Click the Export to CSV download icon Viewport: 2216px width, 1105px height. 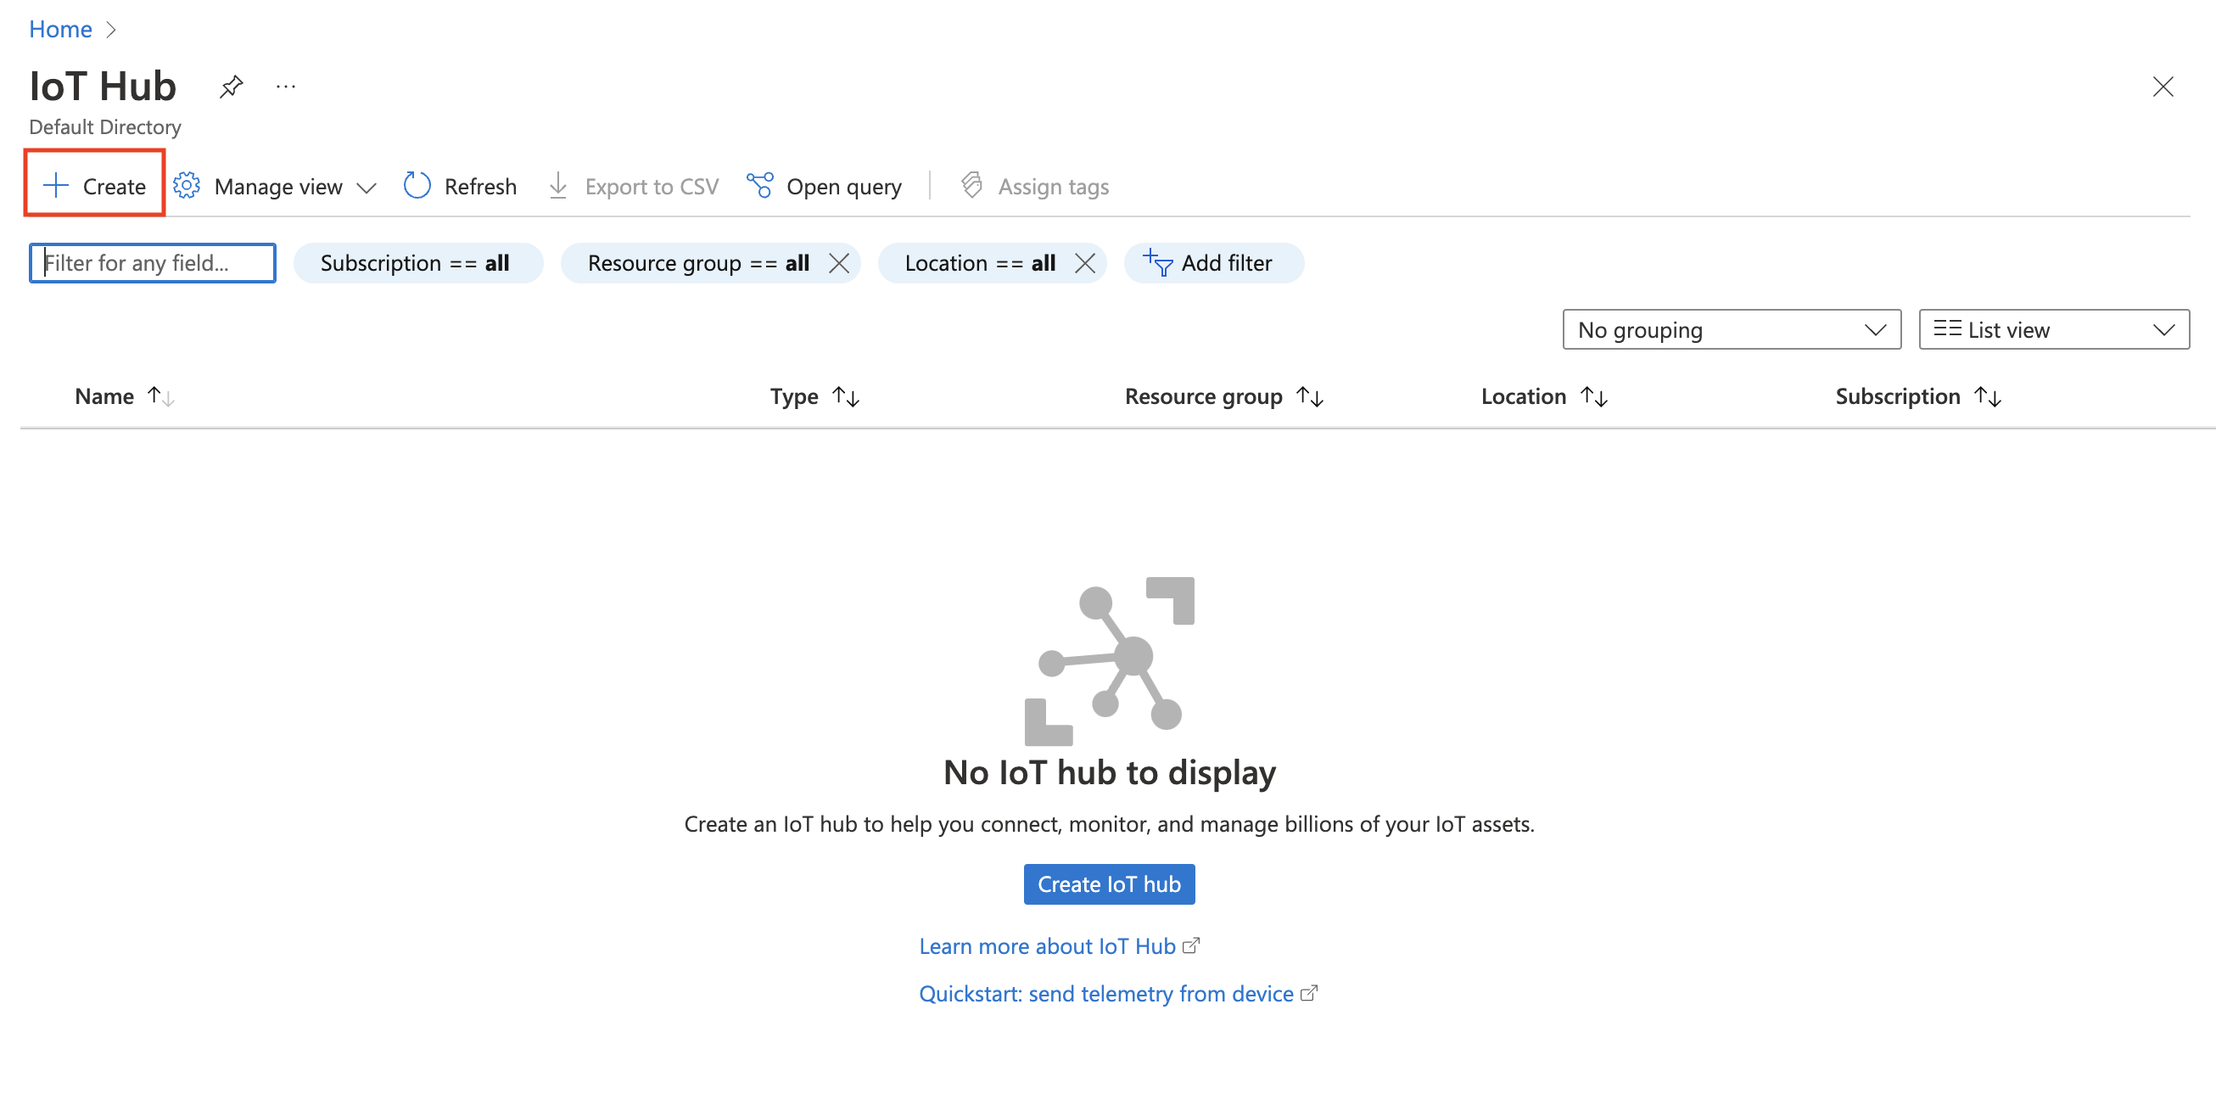point(557,185)
